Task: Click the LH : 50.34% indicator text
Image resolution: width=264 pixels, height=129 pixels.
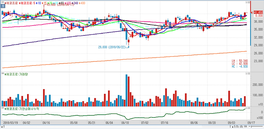Action: pyautogui.click(x=240, y=61)
